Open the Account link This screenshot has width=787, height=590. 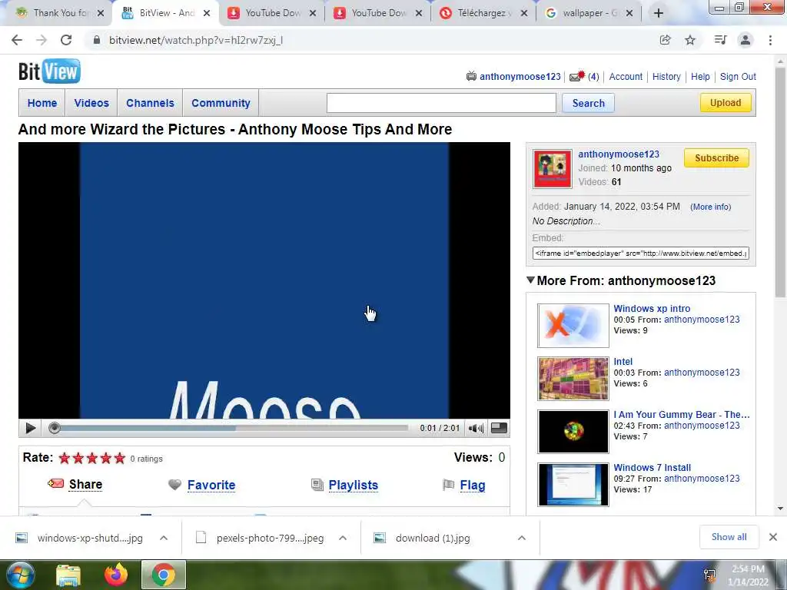tap(626, 76)
